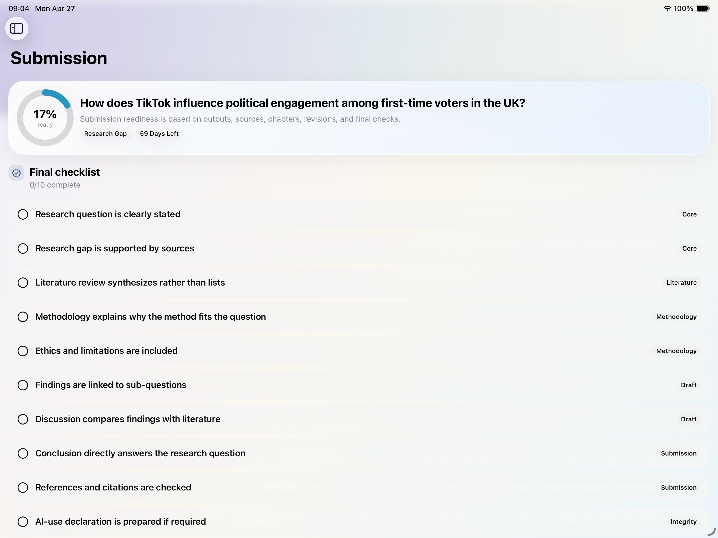Click the Final checklist badge icon
The width and height of the screenshot is (718, 538).
(16, 173)
